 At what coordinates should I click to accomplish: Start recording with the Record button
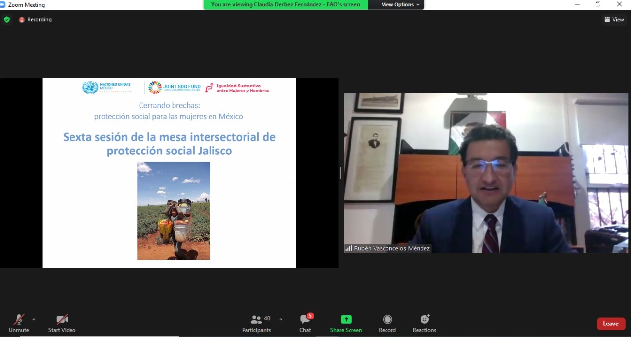coord(387,323)
